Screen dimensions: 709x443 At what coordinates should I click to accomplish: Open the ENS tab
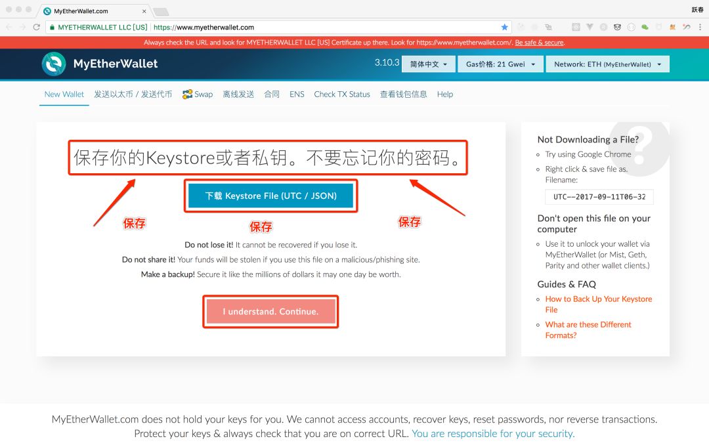(x=297, y=94)
